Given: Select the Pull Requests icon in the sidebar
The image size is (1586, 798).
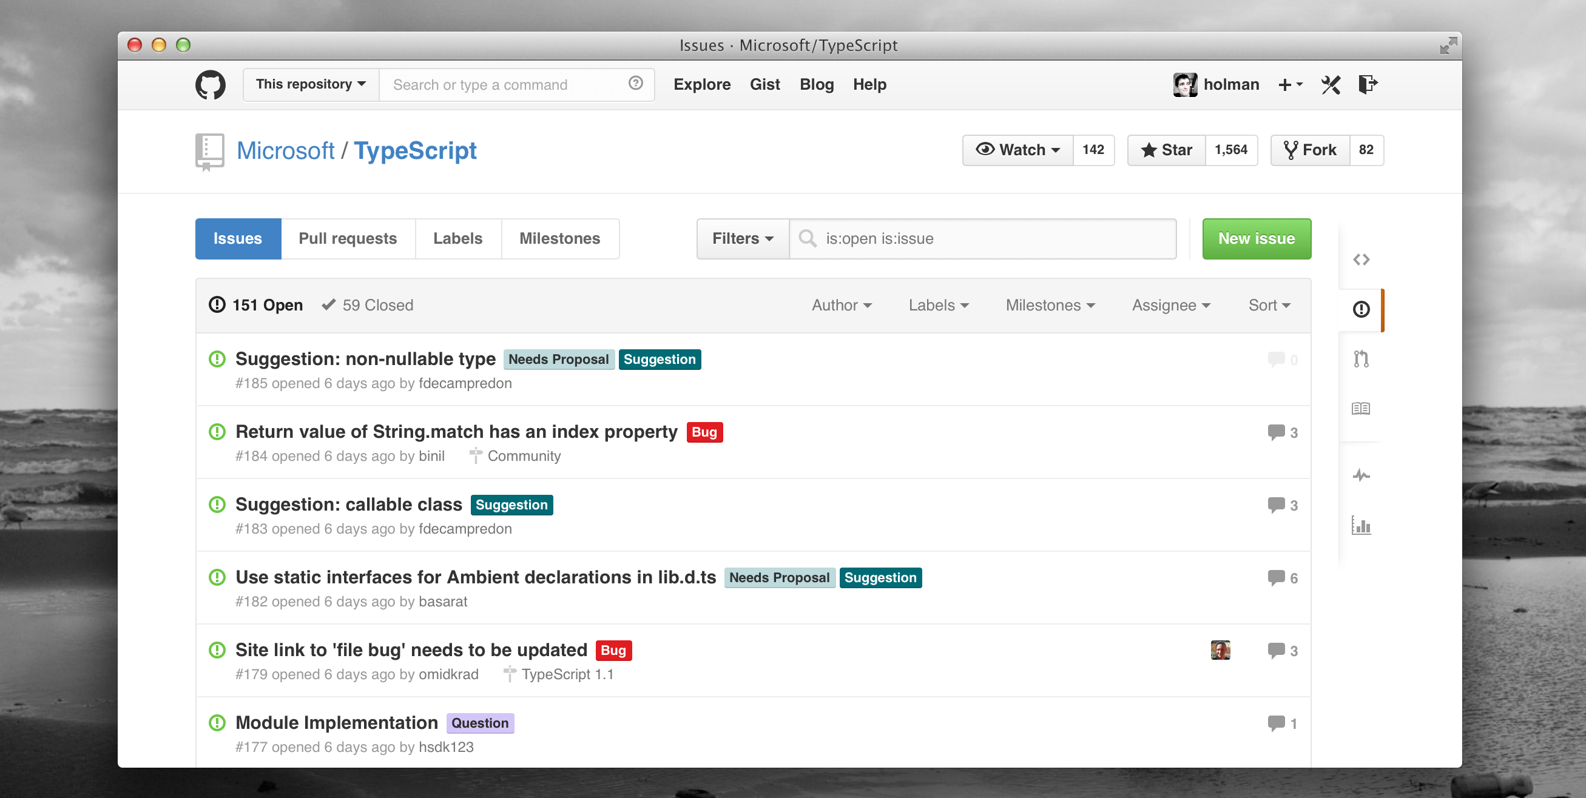Looking at the screenshot, I should pos(1362,359).
